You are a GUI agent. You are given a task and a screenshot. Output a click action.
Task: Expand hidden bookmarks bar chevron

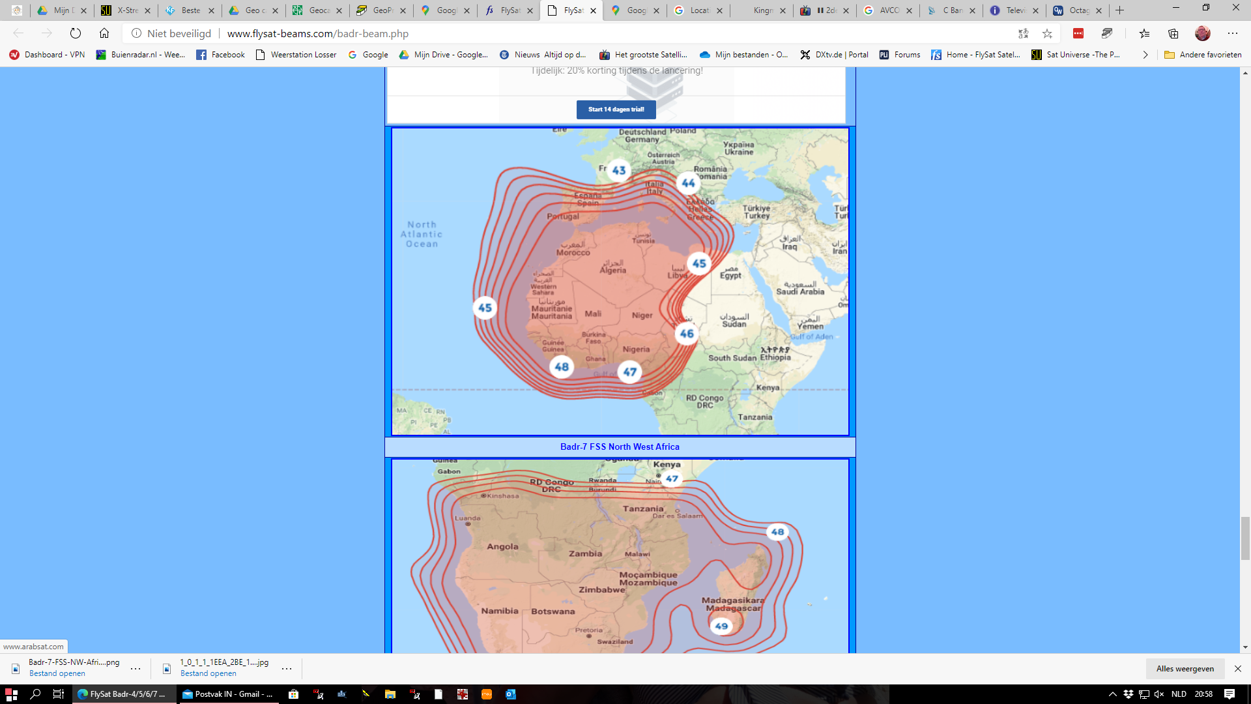[x=1145, y=55]
